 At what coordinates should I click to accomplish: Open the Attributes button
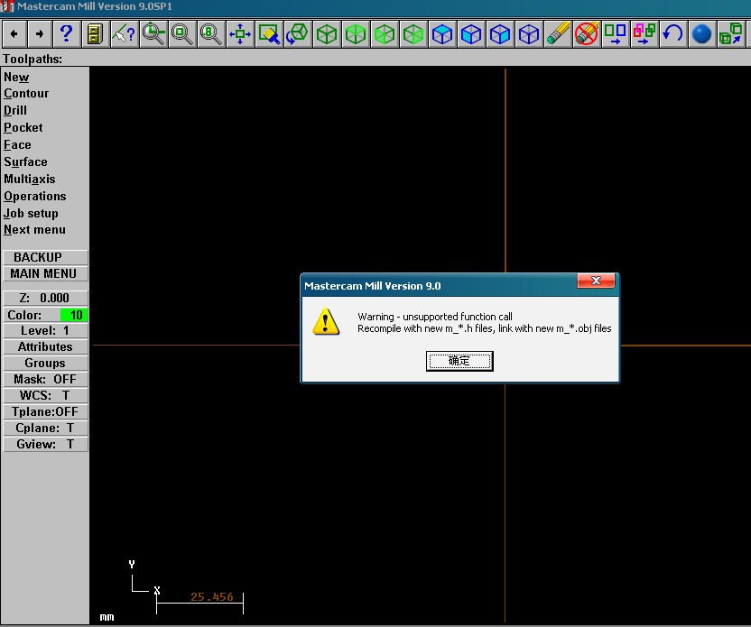(45, 346)
